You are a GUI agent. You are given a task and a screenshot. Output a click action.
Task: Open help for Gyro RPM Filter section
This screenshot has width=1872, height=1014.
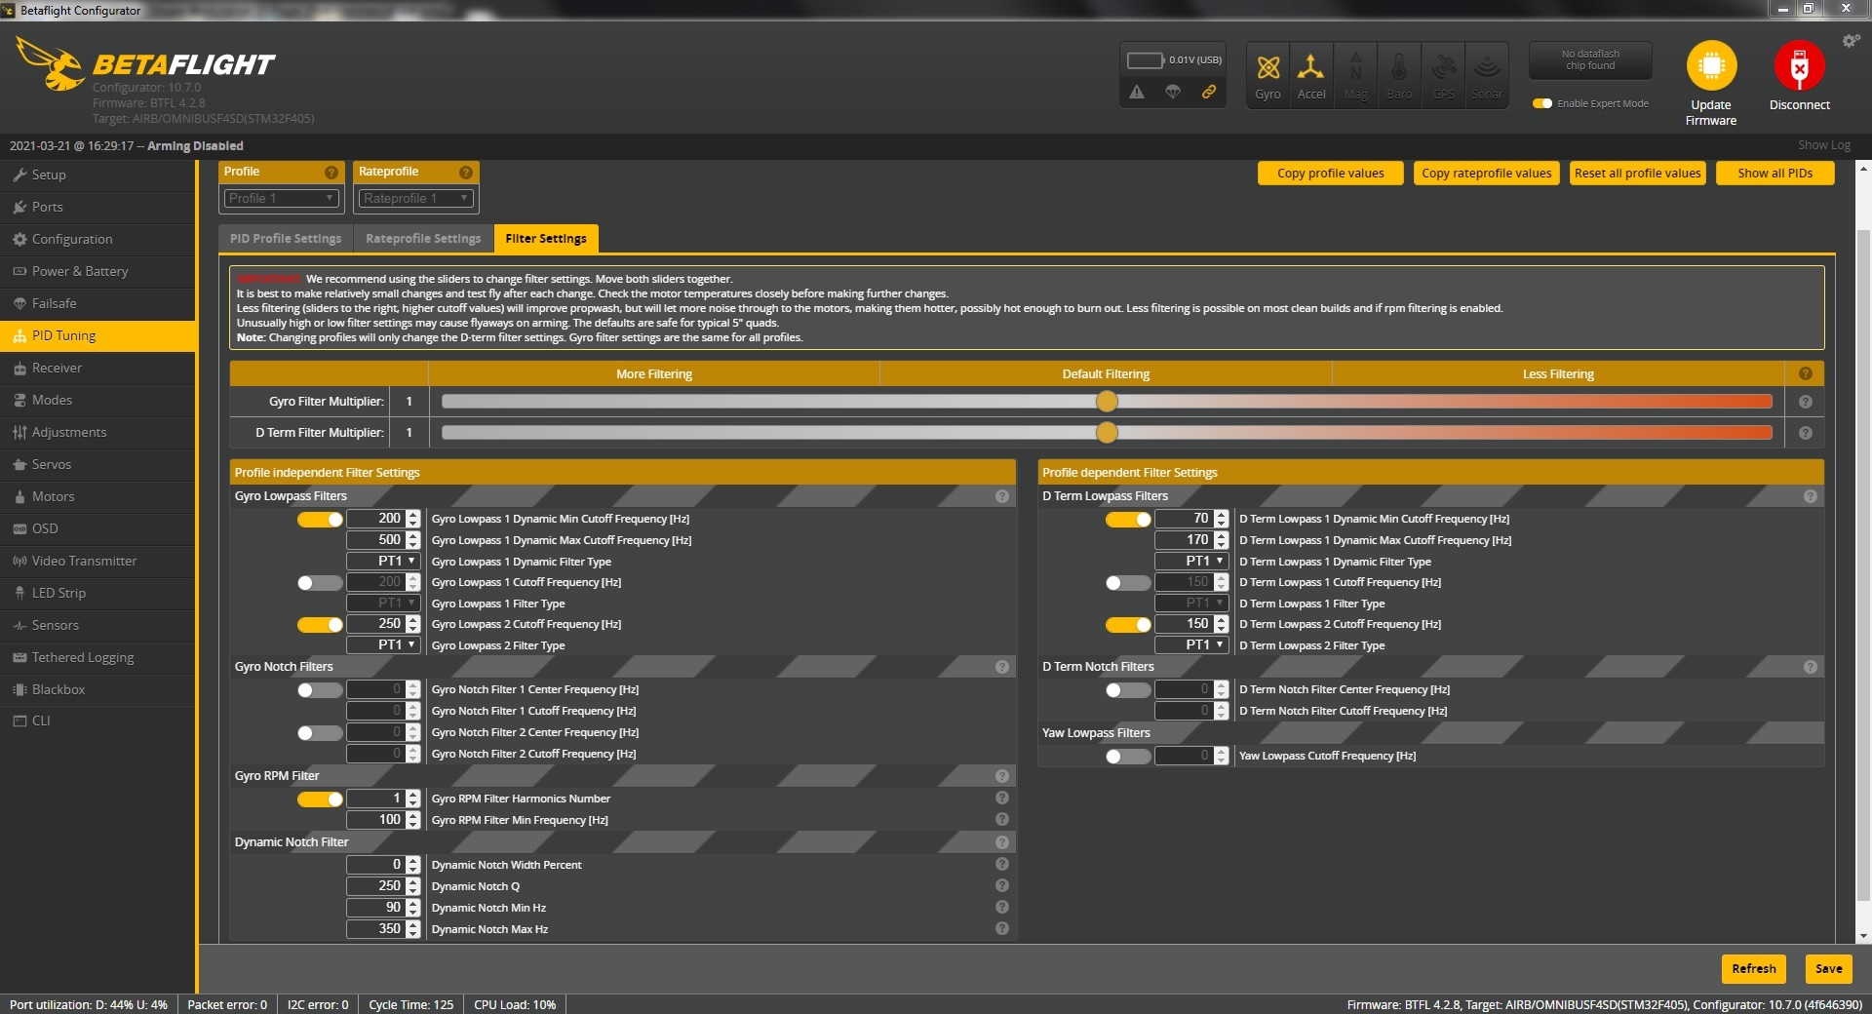coord(1002,776)
